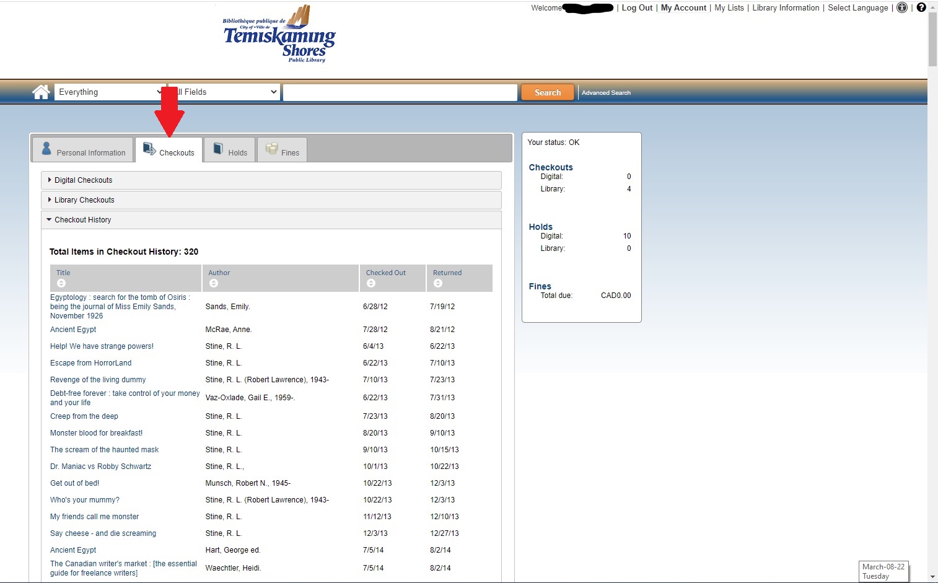Open My Account menu link
Viewport: 938px width, 583px height.
coord(683,8)
